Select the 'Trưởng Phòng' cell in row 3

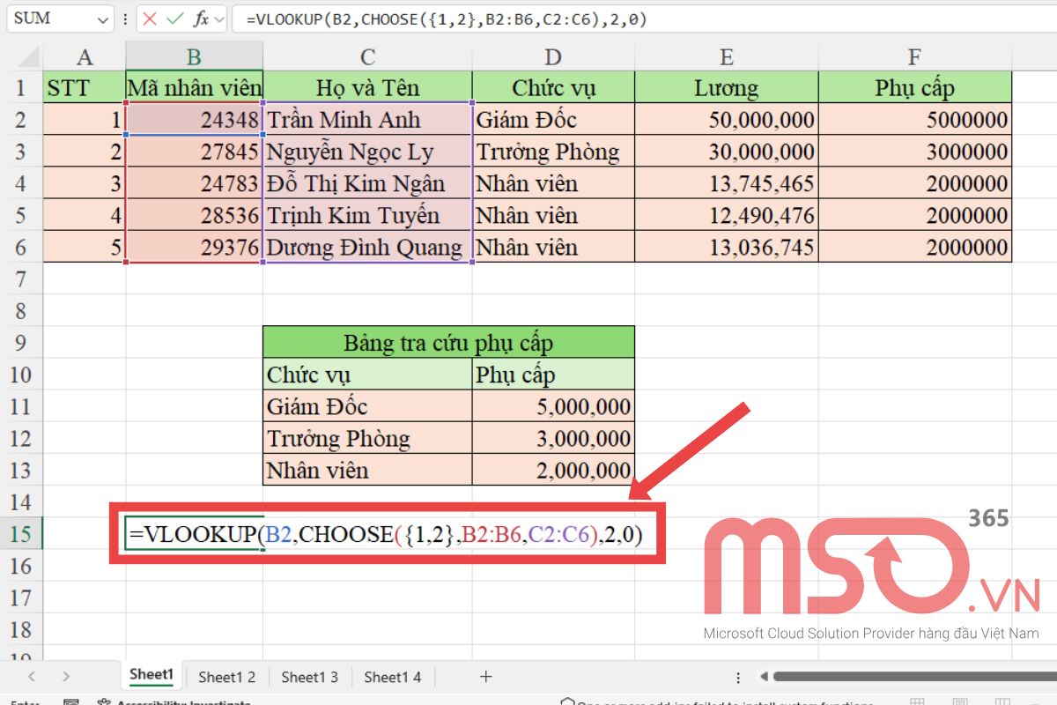[x=553, y=152]
